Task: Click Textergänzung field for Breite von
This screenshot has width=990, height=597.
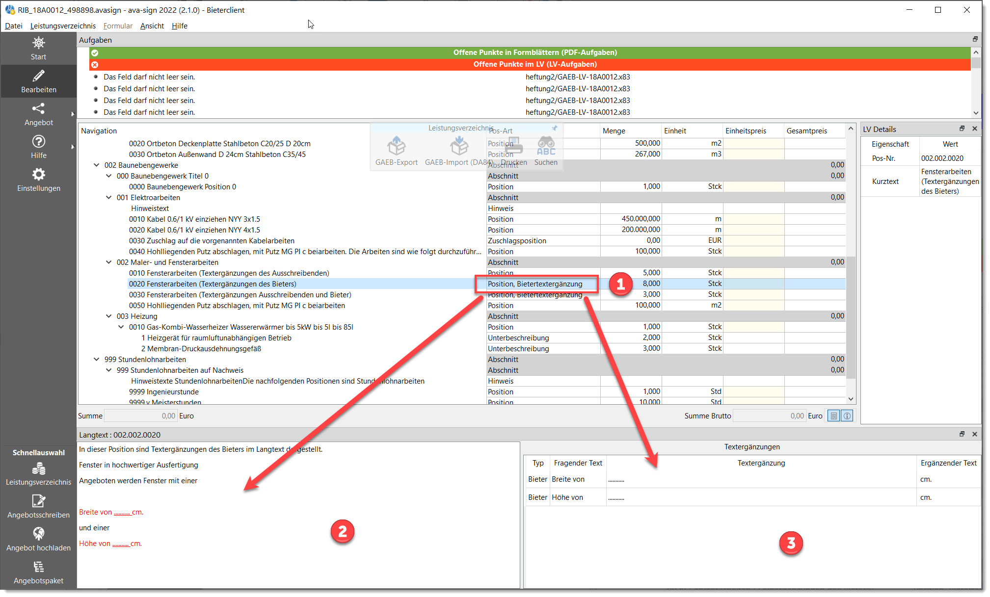Action: pos(761,479)
